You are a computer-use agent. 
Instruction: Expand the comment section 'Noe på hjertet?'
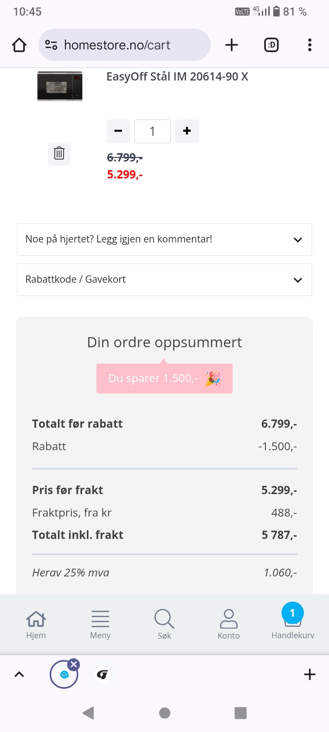point(164,239)
